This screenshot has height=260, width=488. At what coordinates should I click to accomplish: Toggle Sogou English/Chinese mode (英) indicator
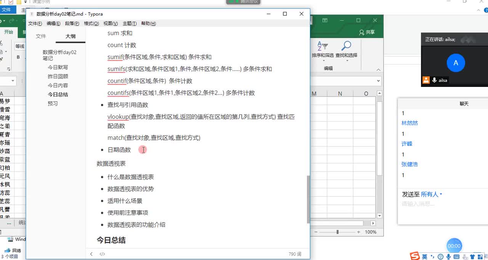tap(424, 257)
